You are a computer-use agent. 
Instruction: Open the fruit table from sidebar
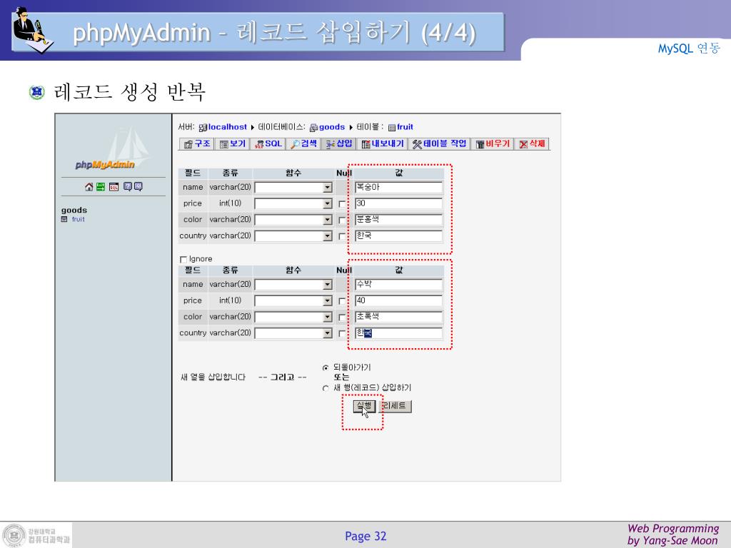pyautogui.click(x=79, y=220)
